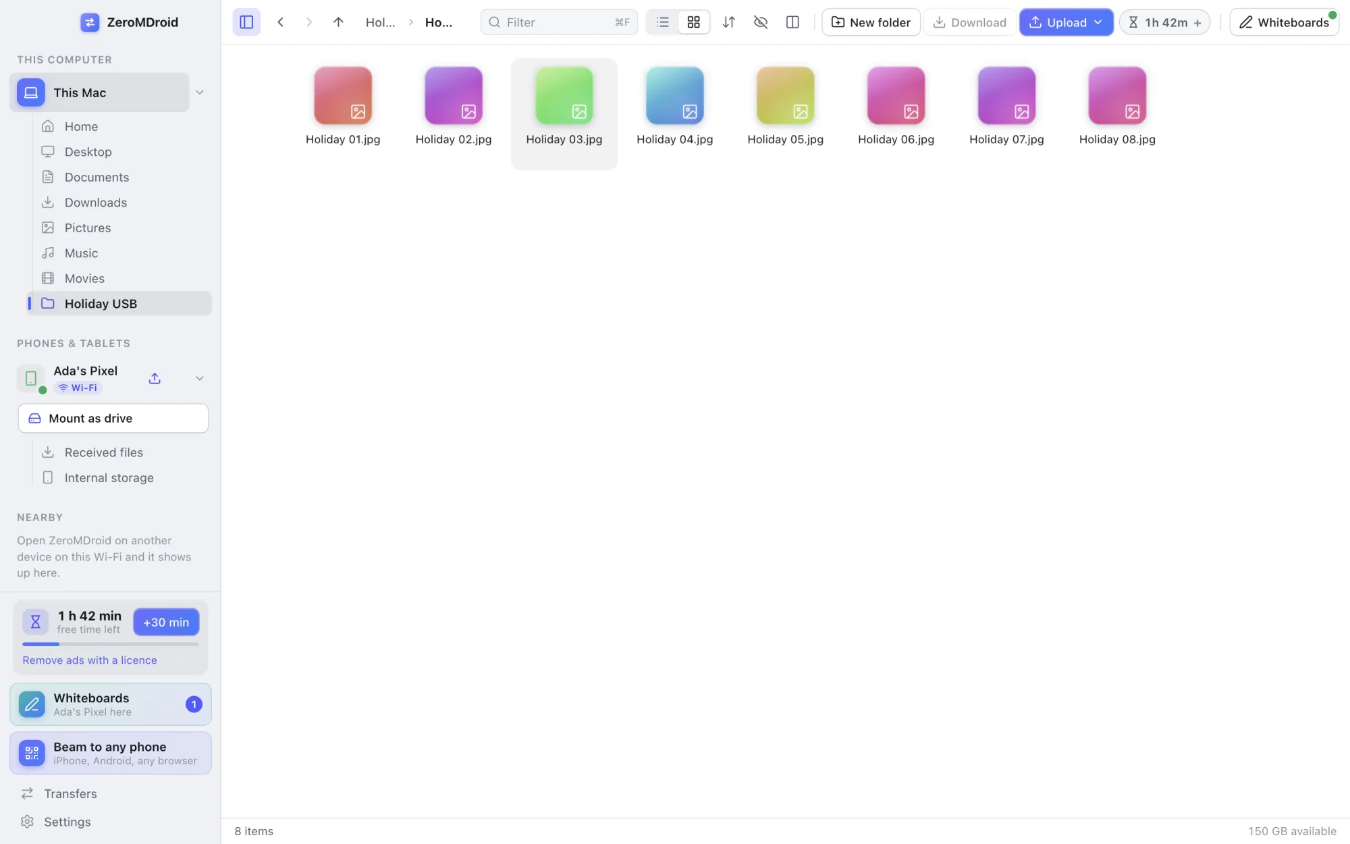Viewport: 1350px width, 844px height.
Task: Open the Upload dropdown arrow
Action: (x=1098, y=22)
